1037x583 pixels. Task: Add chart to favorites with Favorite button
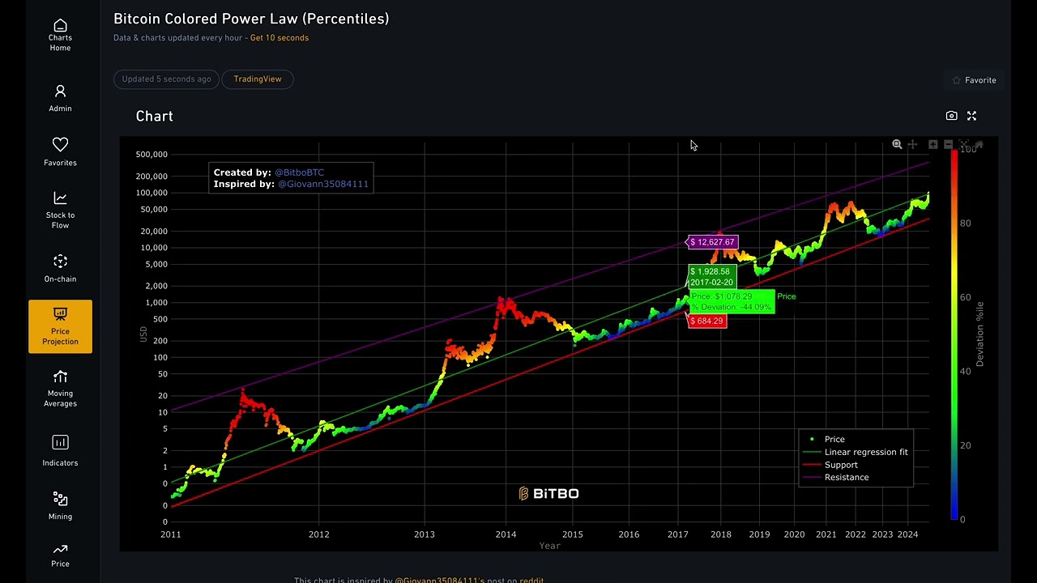coord(974,80)
